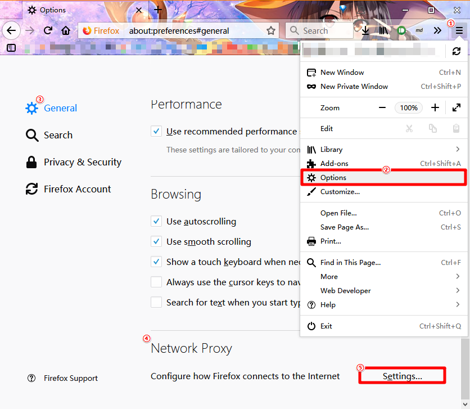Open the home page icon
Image resolution: width=470 pixels, height=409 pixels.
point(66,30)
